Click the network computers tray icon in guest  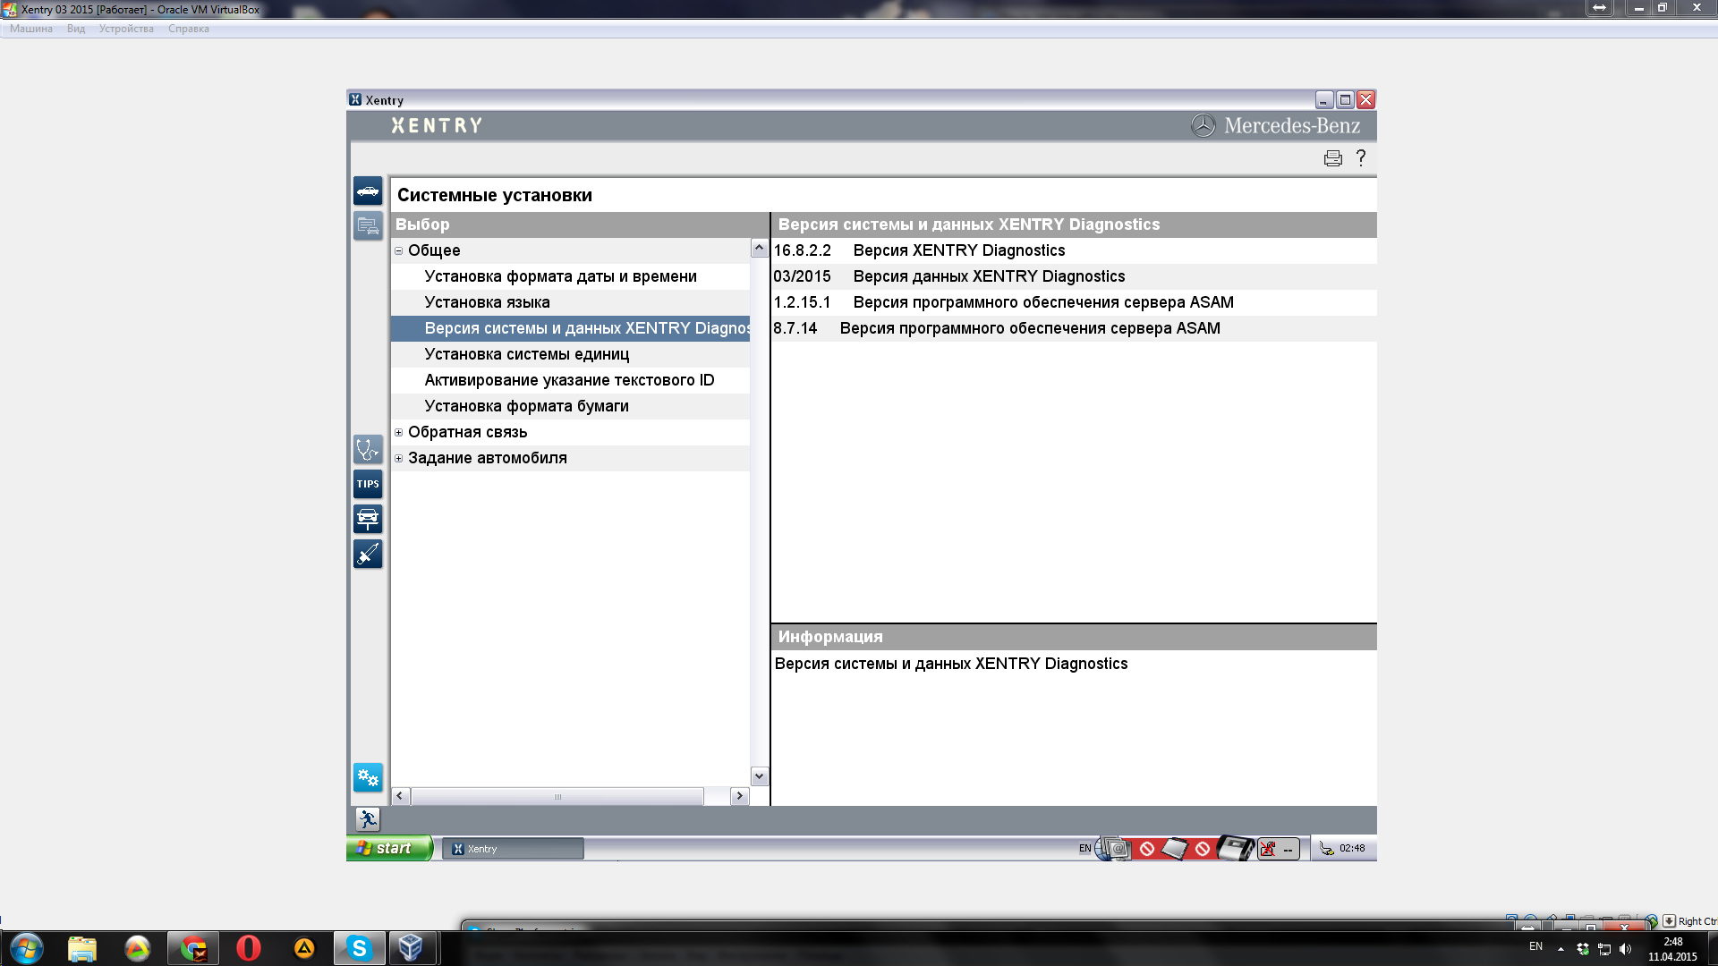(1112, 848)
